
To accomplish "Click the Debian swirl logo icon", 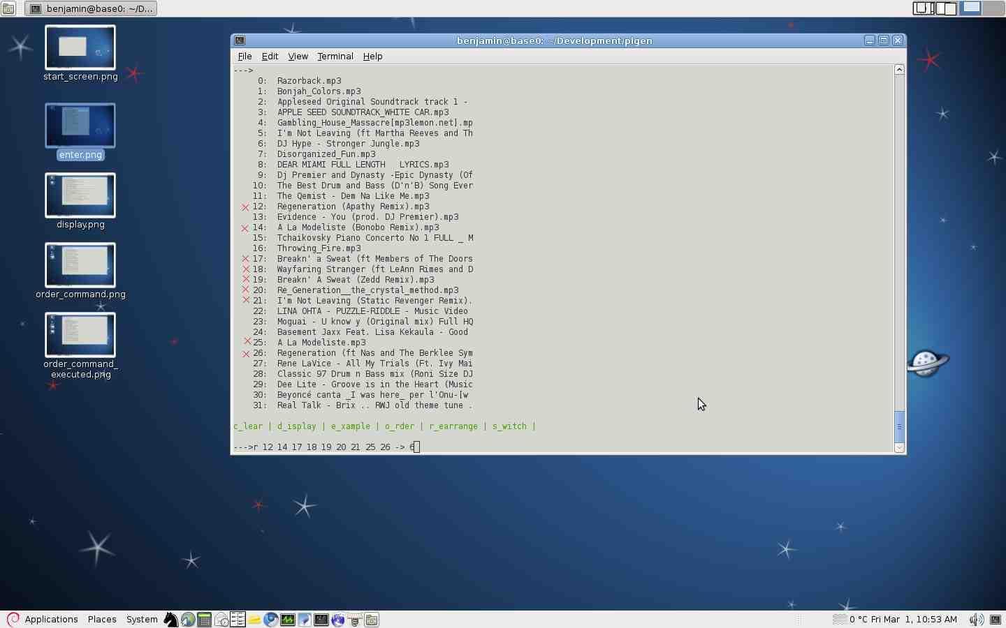I will (x=13, y=620).
